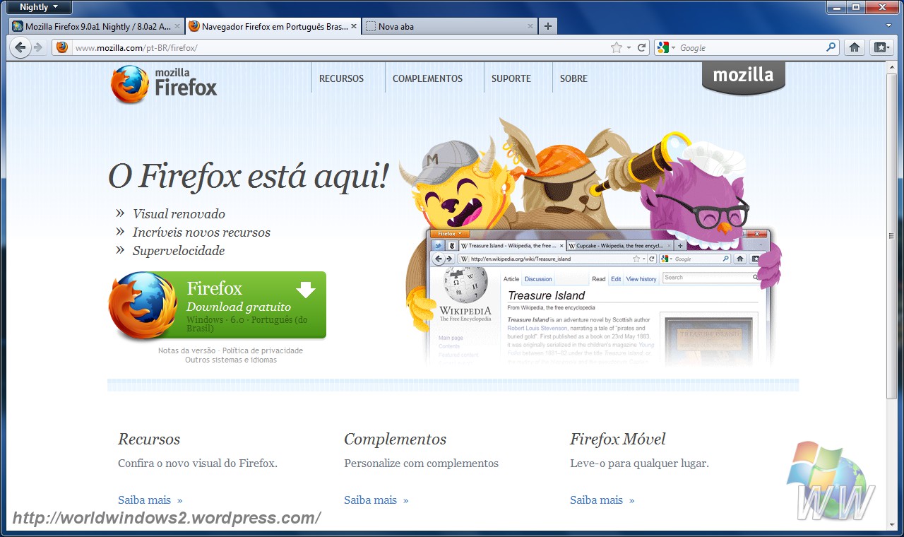Click the "Visual renovado" bullet text

179,213
